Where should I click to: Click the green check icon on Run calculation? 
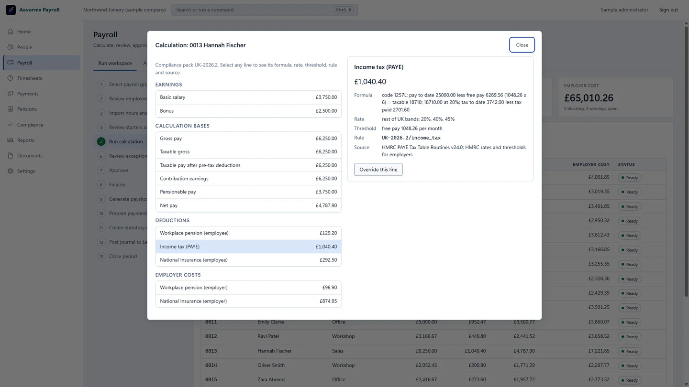coord(101,141)
